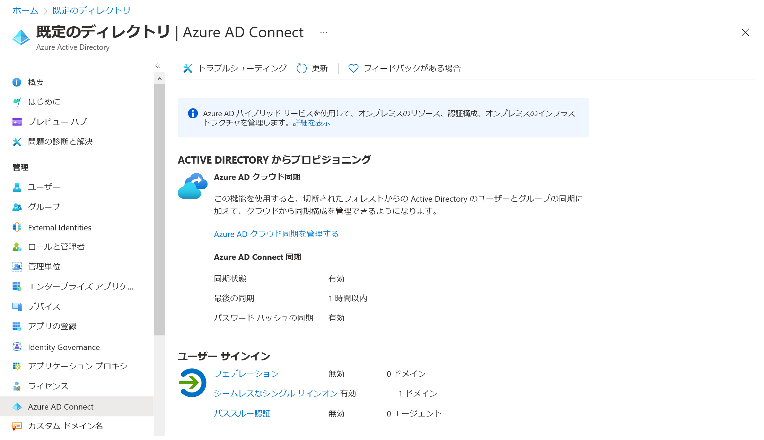Click the user sign-in arrow icon
This screenshot has height=440, width=764.
[192, 383]
